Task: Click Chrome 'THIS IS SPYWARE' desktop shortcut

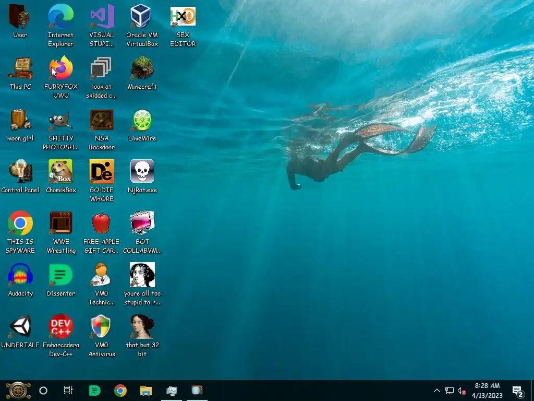Action: click(20, 232)
